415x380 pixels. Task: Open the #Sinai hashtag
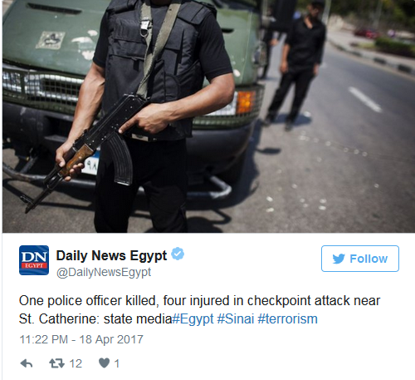[236, 318]
